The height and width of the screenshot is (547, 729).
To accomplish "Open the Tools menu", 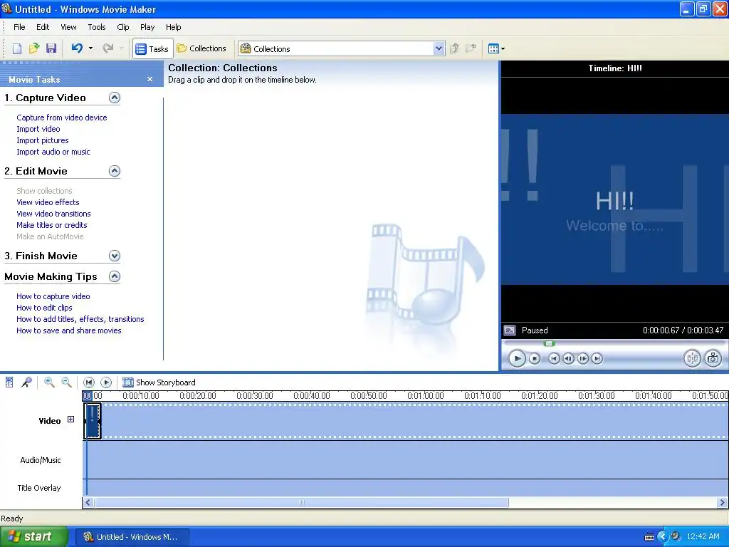I will [97, 27].
